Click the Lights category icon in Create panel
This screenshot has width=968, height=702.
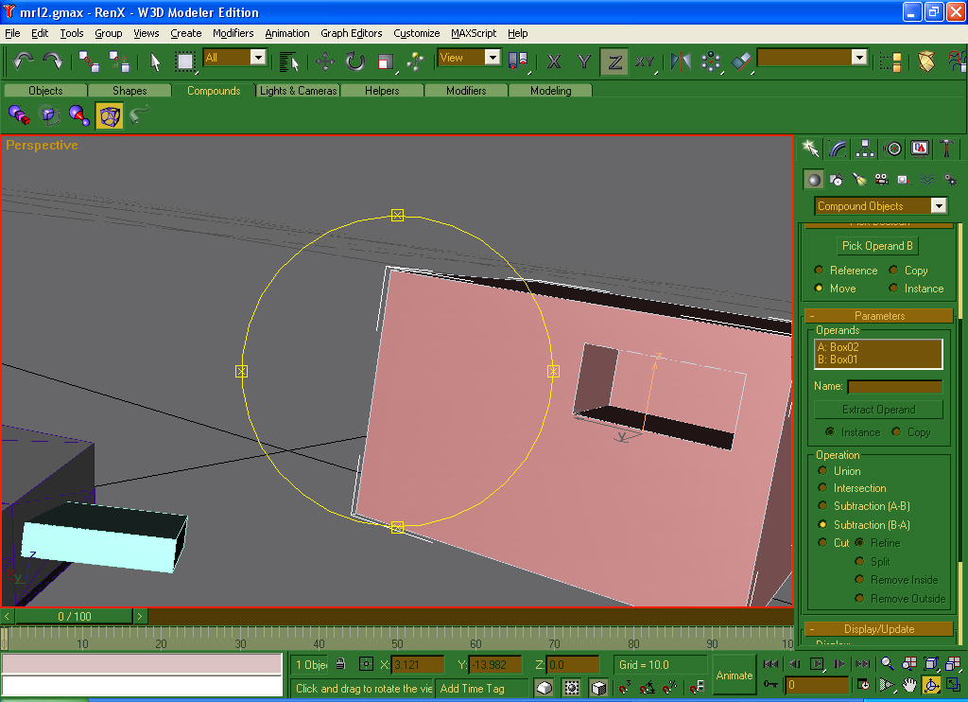(x=858, y=179)
